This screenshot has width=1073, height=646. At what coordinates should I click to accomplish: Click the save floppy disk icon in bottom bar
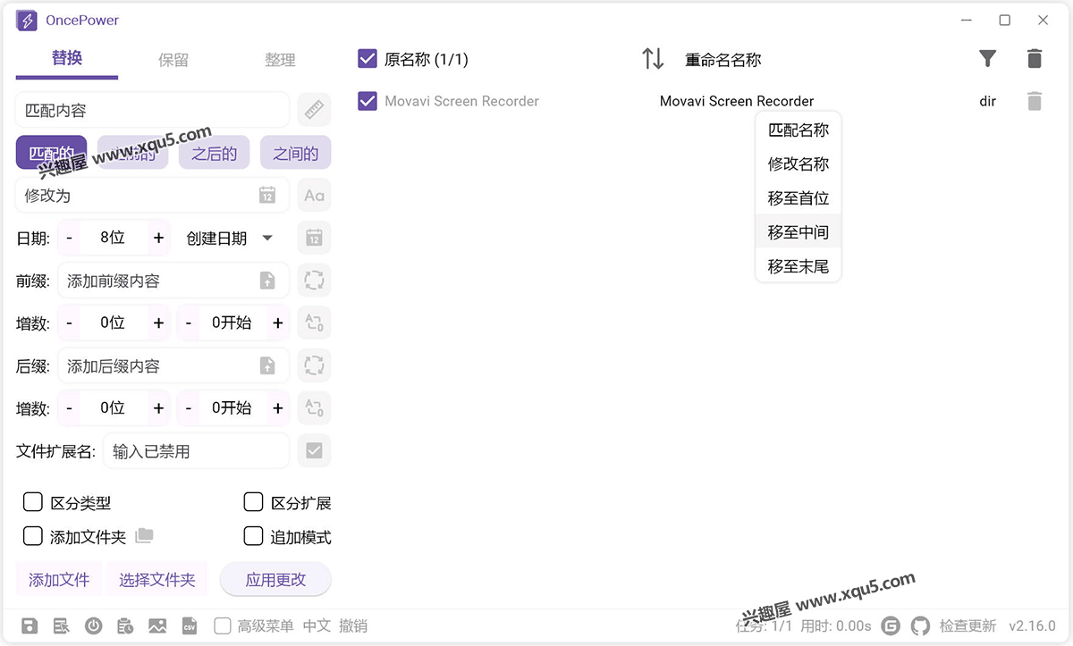click(30, 625)
